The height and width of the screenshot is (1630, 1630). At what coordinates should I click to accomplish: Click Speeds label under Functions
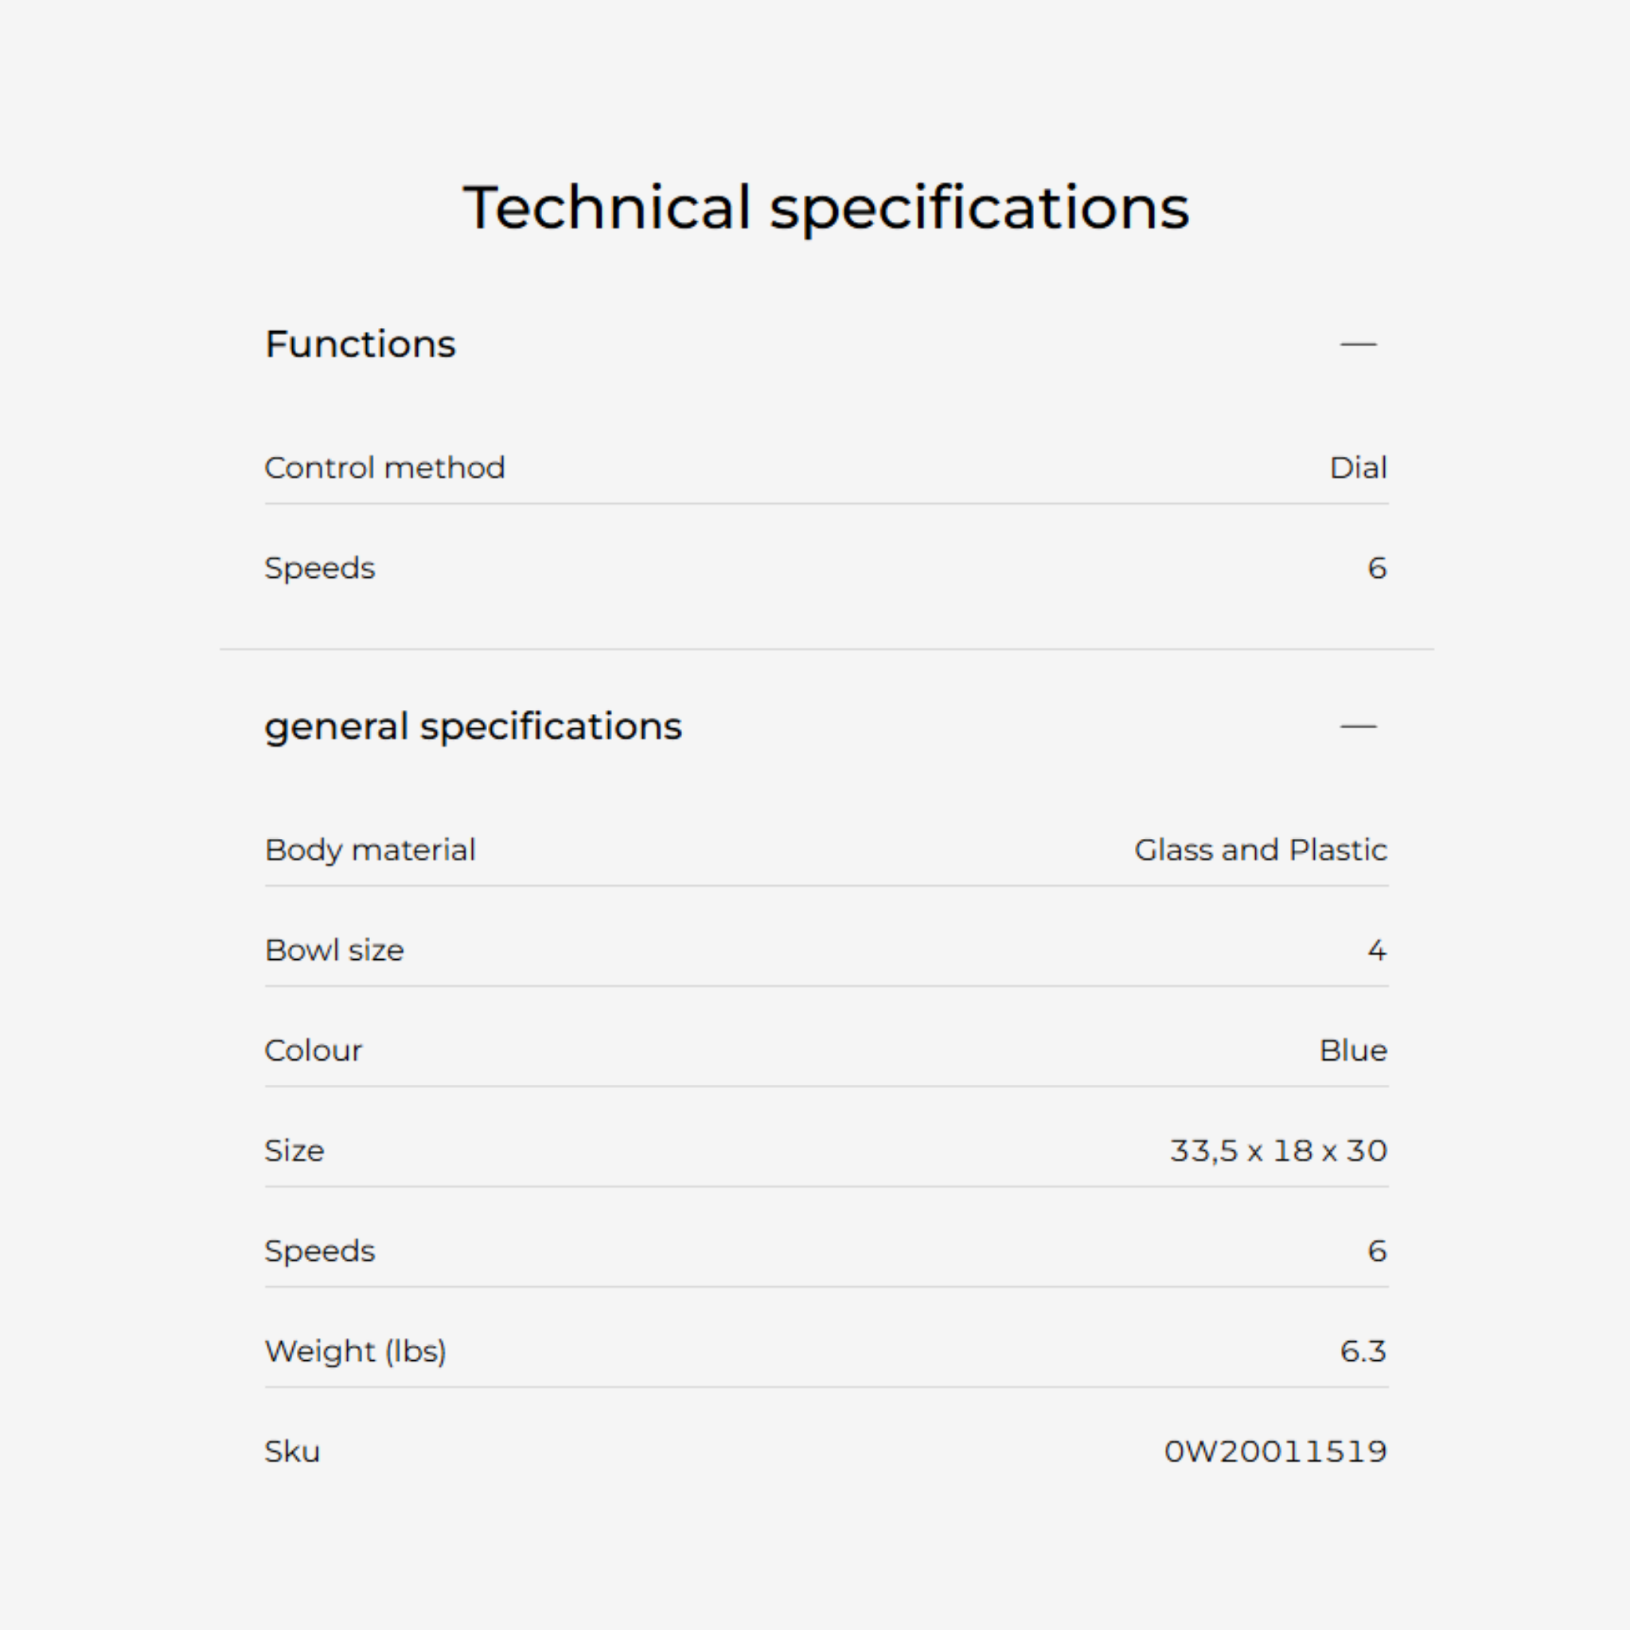point(320,567)
